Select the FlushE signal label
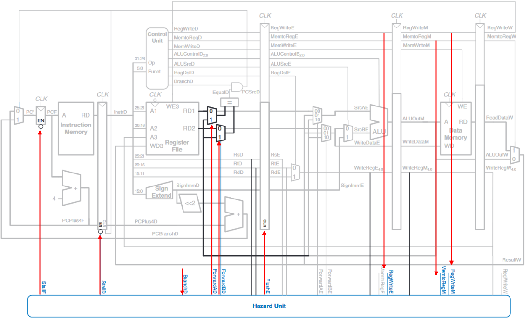Screen dimensions: 530x319 268,286
